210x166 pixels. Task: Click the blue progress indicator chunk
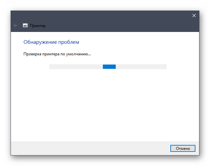click(x=109, y=67)
